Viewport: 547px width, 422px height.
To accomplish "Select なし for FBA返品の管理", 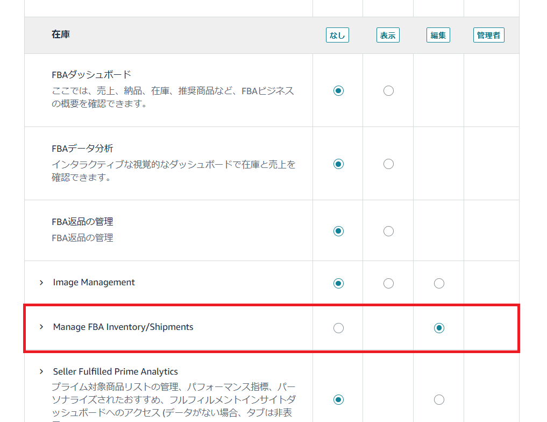I will click(338, 231).
